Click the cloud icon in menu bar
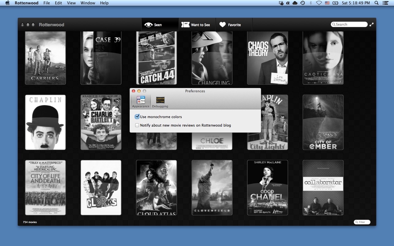Viewport: 394px width, 246px height. [x=295, y=3]
